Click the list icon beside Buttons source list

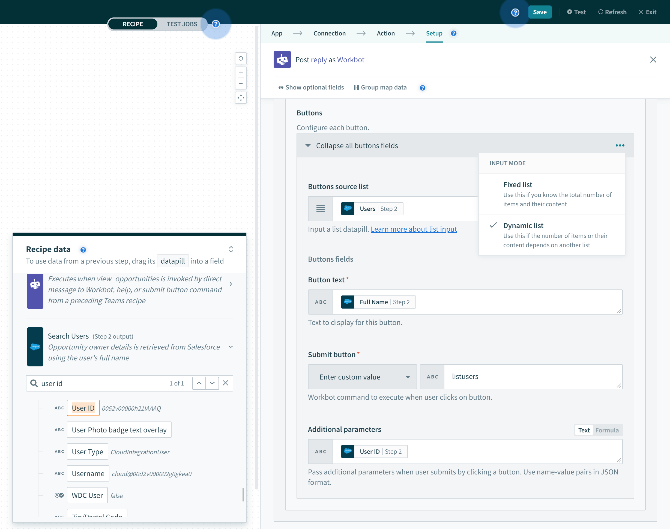(320, 209)
